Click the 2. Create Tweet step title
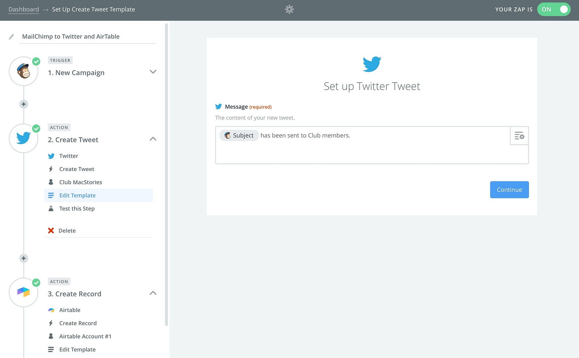This screenshot has width=579, height=358. pos(73,140)
